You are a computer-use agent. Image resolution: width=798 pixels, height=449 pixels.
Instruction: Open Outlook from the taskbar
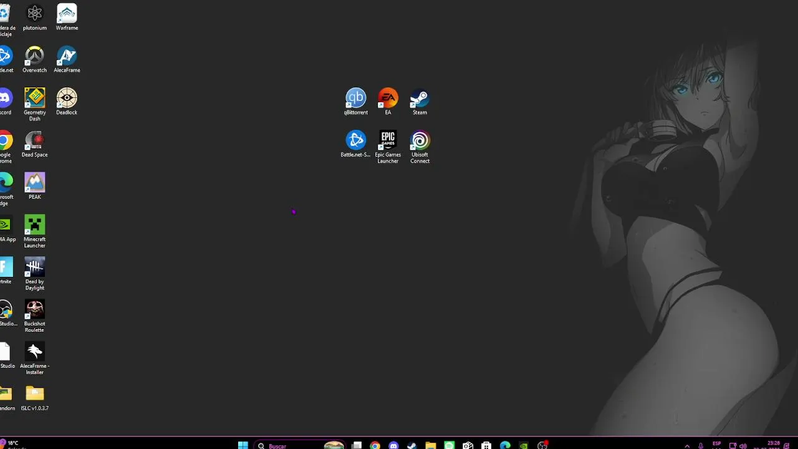coord(468,445)
